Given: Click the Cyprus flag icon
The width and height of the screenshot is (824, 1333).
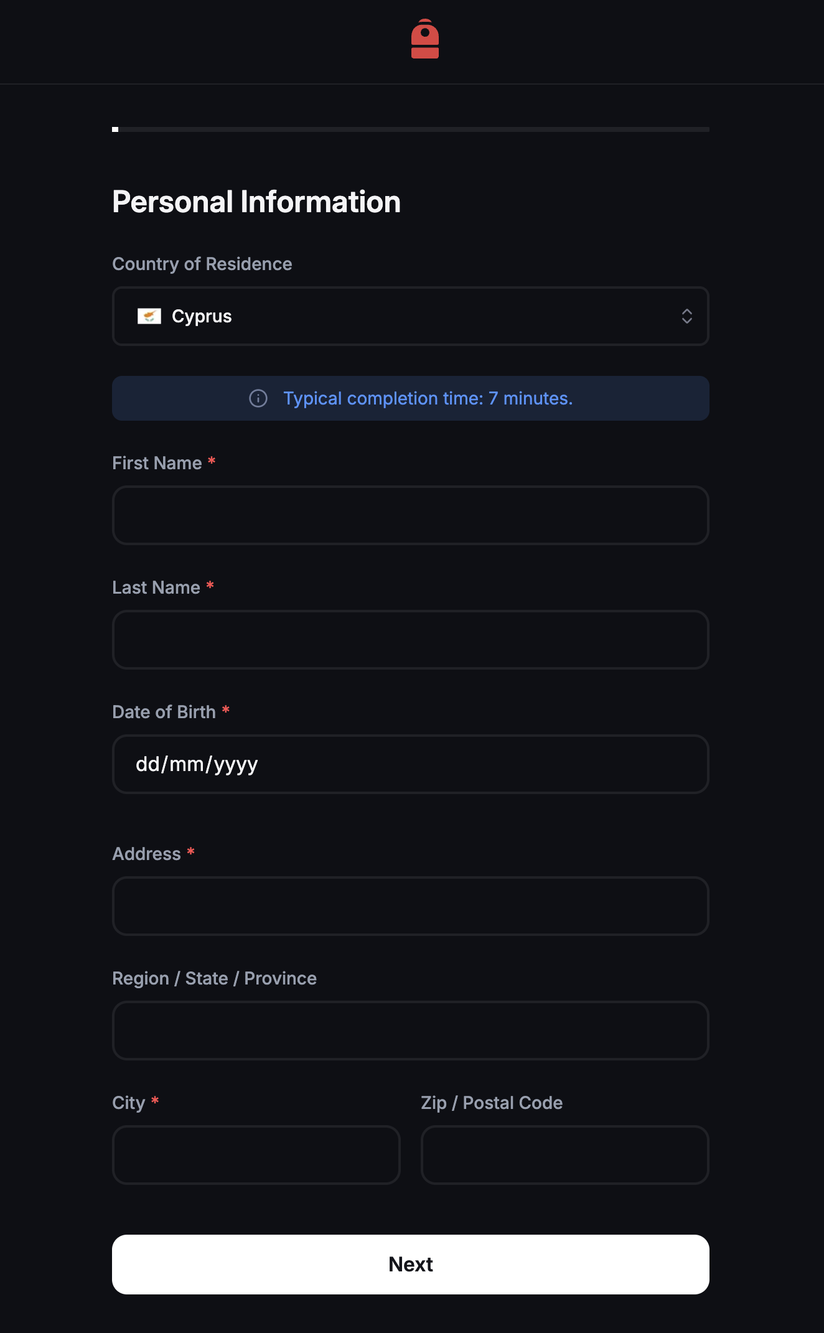Looking at the screenshot, I should pos(149,316).
